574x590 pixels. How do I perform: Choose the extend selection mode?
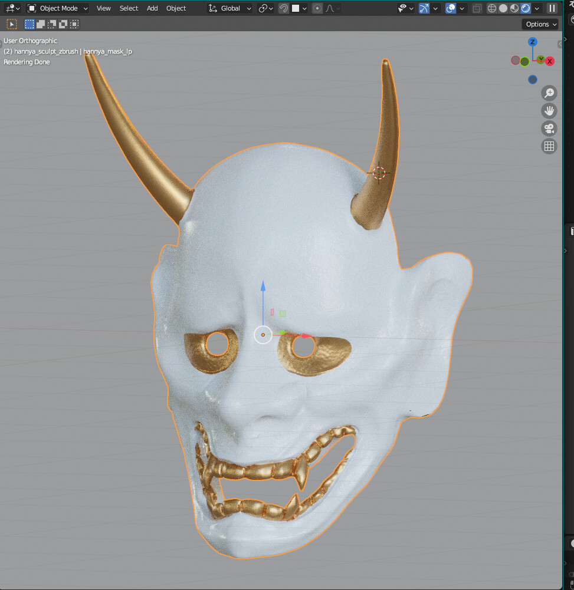pyautogui.click(x=40, y=24)
